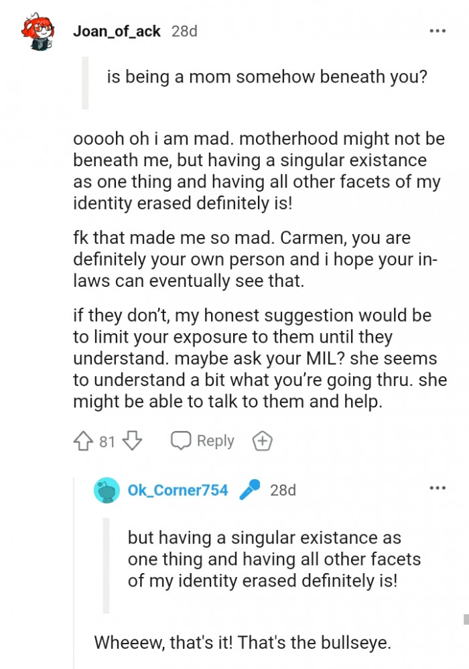Open the three-dot menu on Joan_of_ack's comment
This screenshot has width=469, height=669.
(x=438, y=31)
